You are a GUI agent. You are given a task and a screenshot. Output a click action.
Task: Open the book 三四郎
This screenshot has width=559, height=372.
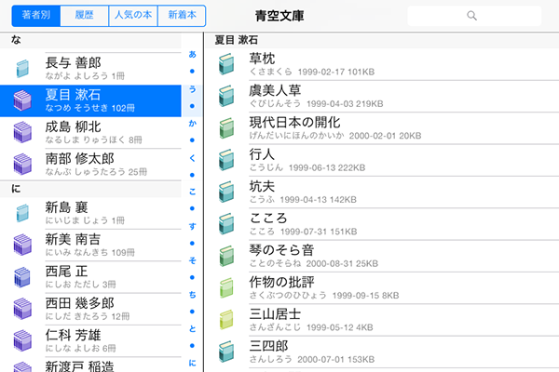coord(382,352)
